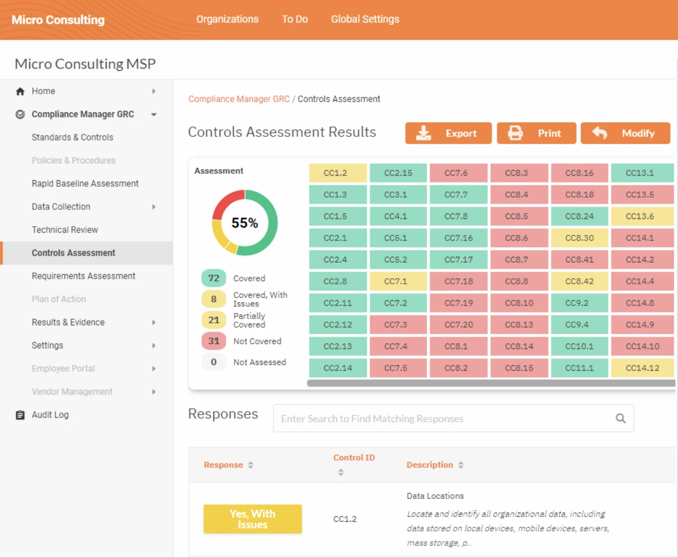Click the Audit Log clipboard icon
This screenshot has height=558, width=678.
[x=20, y=415]
